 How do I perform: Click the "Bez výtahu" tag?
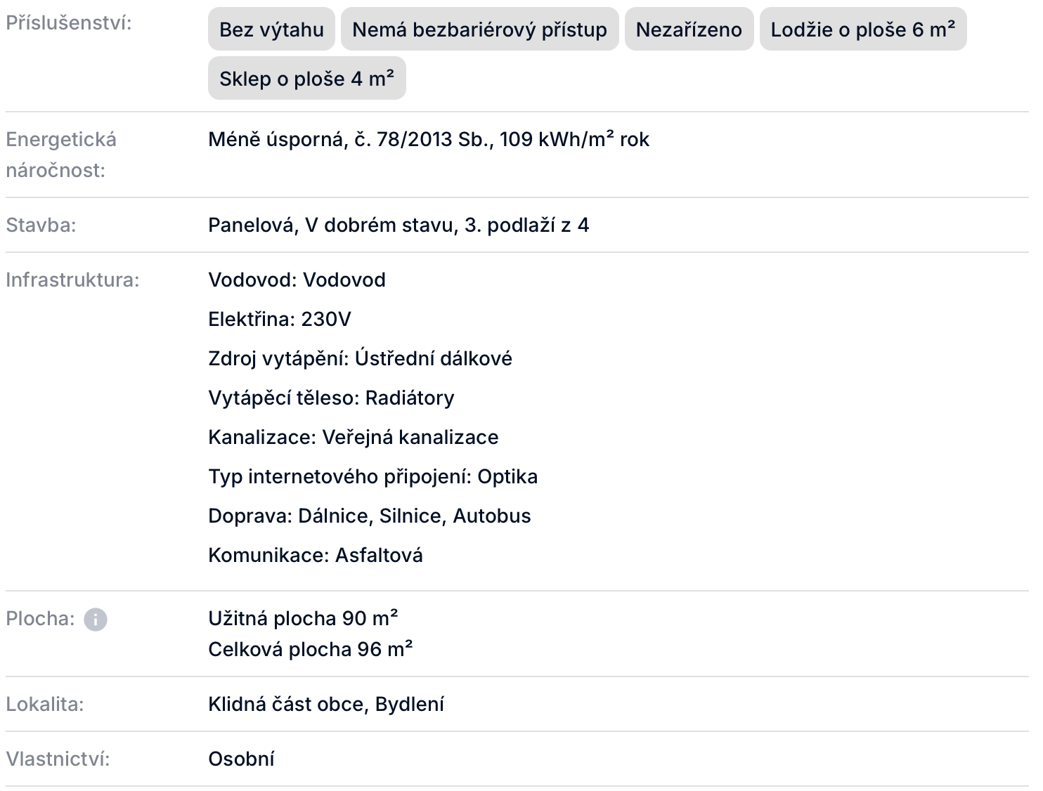[271, 30]
